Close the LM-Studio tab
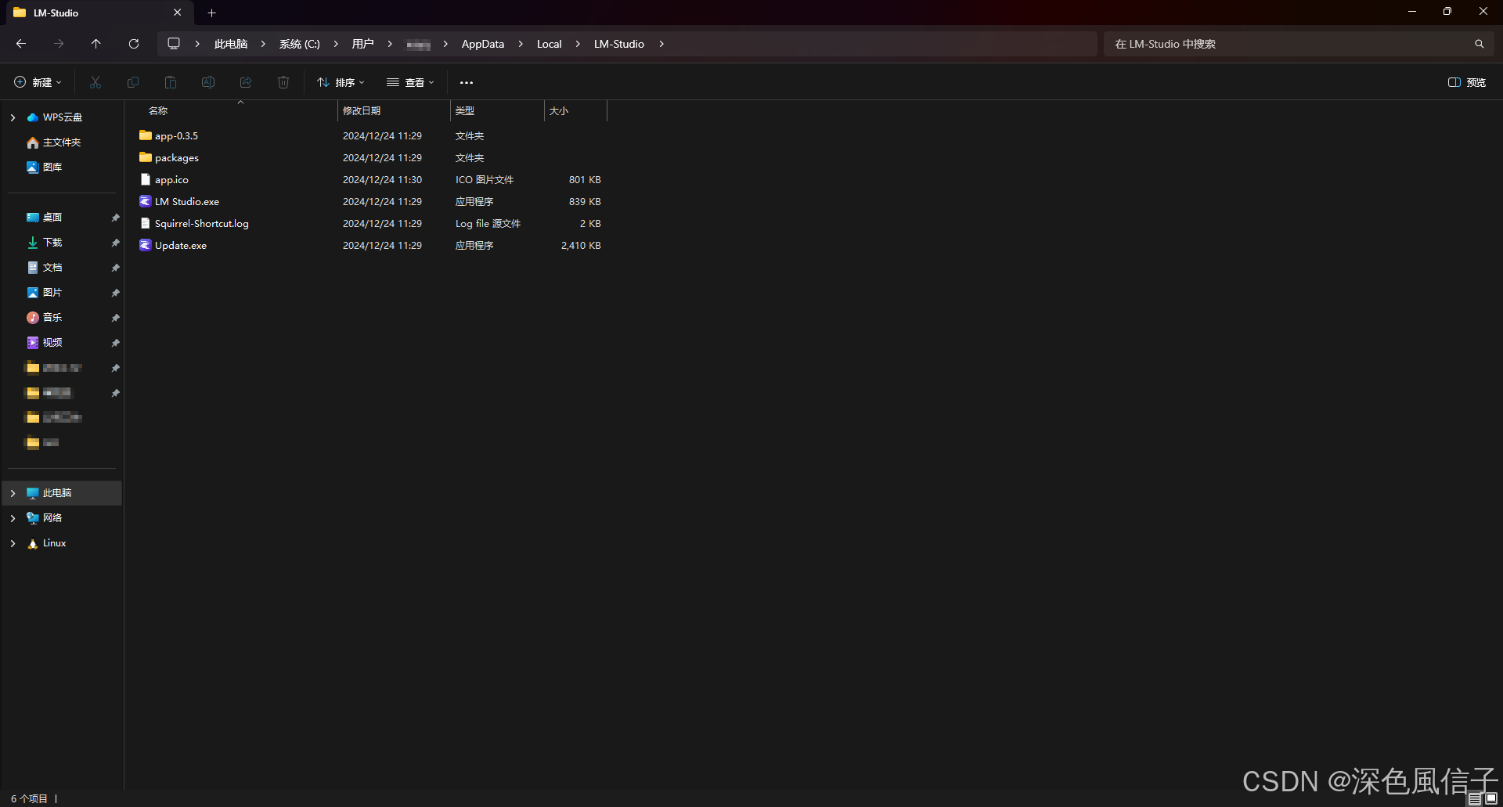 tap(178, 13)
